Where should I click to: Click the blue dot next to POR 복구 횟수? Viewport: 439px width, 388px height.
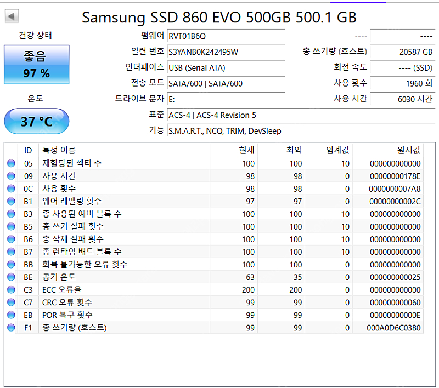click(x=11, y=315)
